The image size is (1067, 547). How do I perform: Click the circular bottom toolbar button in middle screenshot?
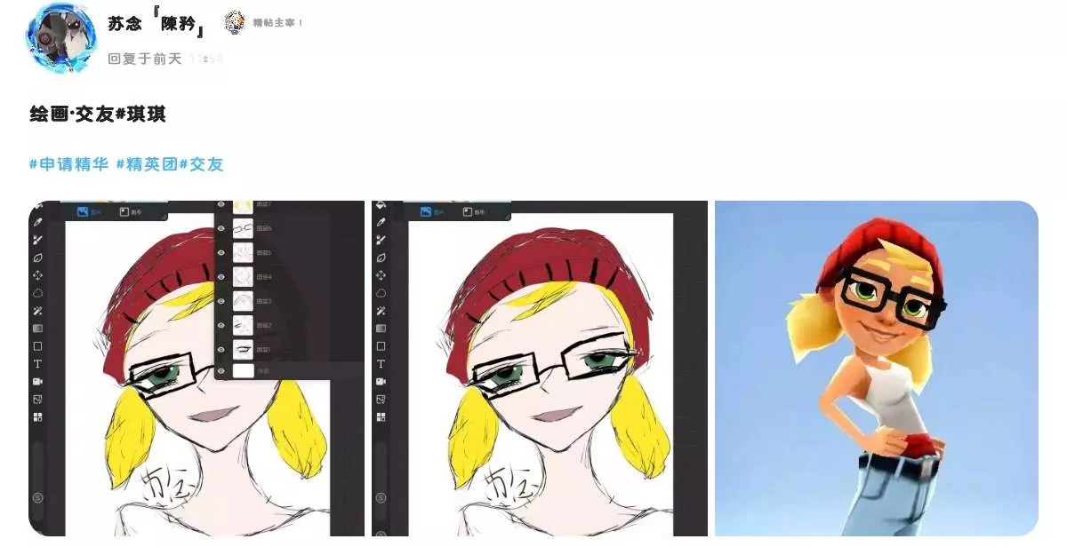381,498
